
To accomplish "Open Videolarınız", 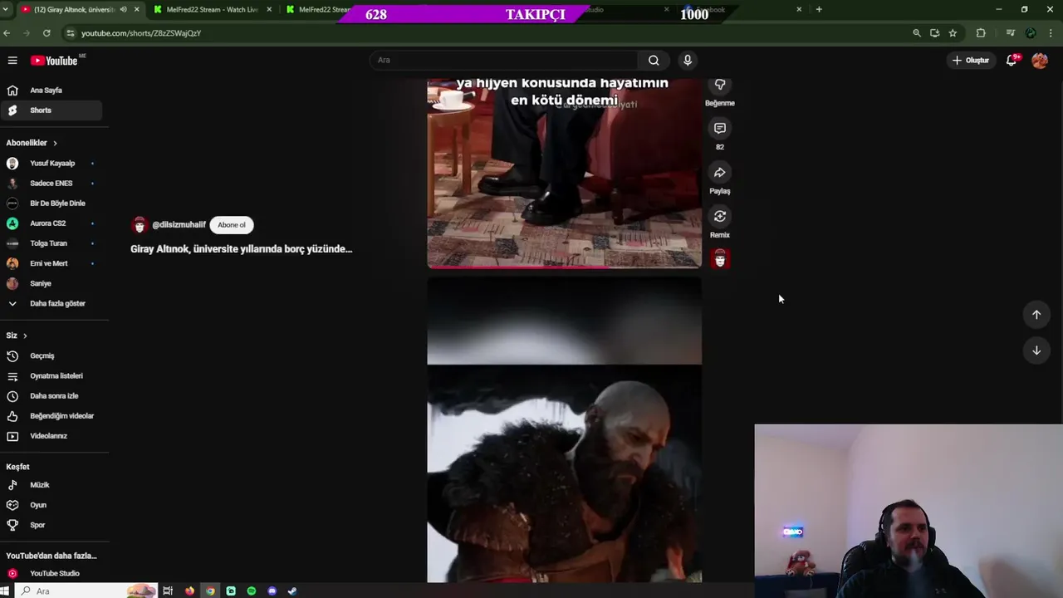I will 51,436.
